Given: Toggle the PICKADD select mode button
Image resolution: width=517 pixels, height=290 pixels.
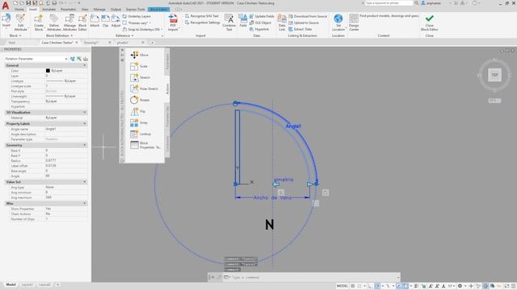Looking at the screenshot, I should coord(73,59).
